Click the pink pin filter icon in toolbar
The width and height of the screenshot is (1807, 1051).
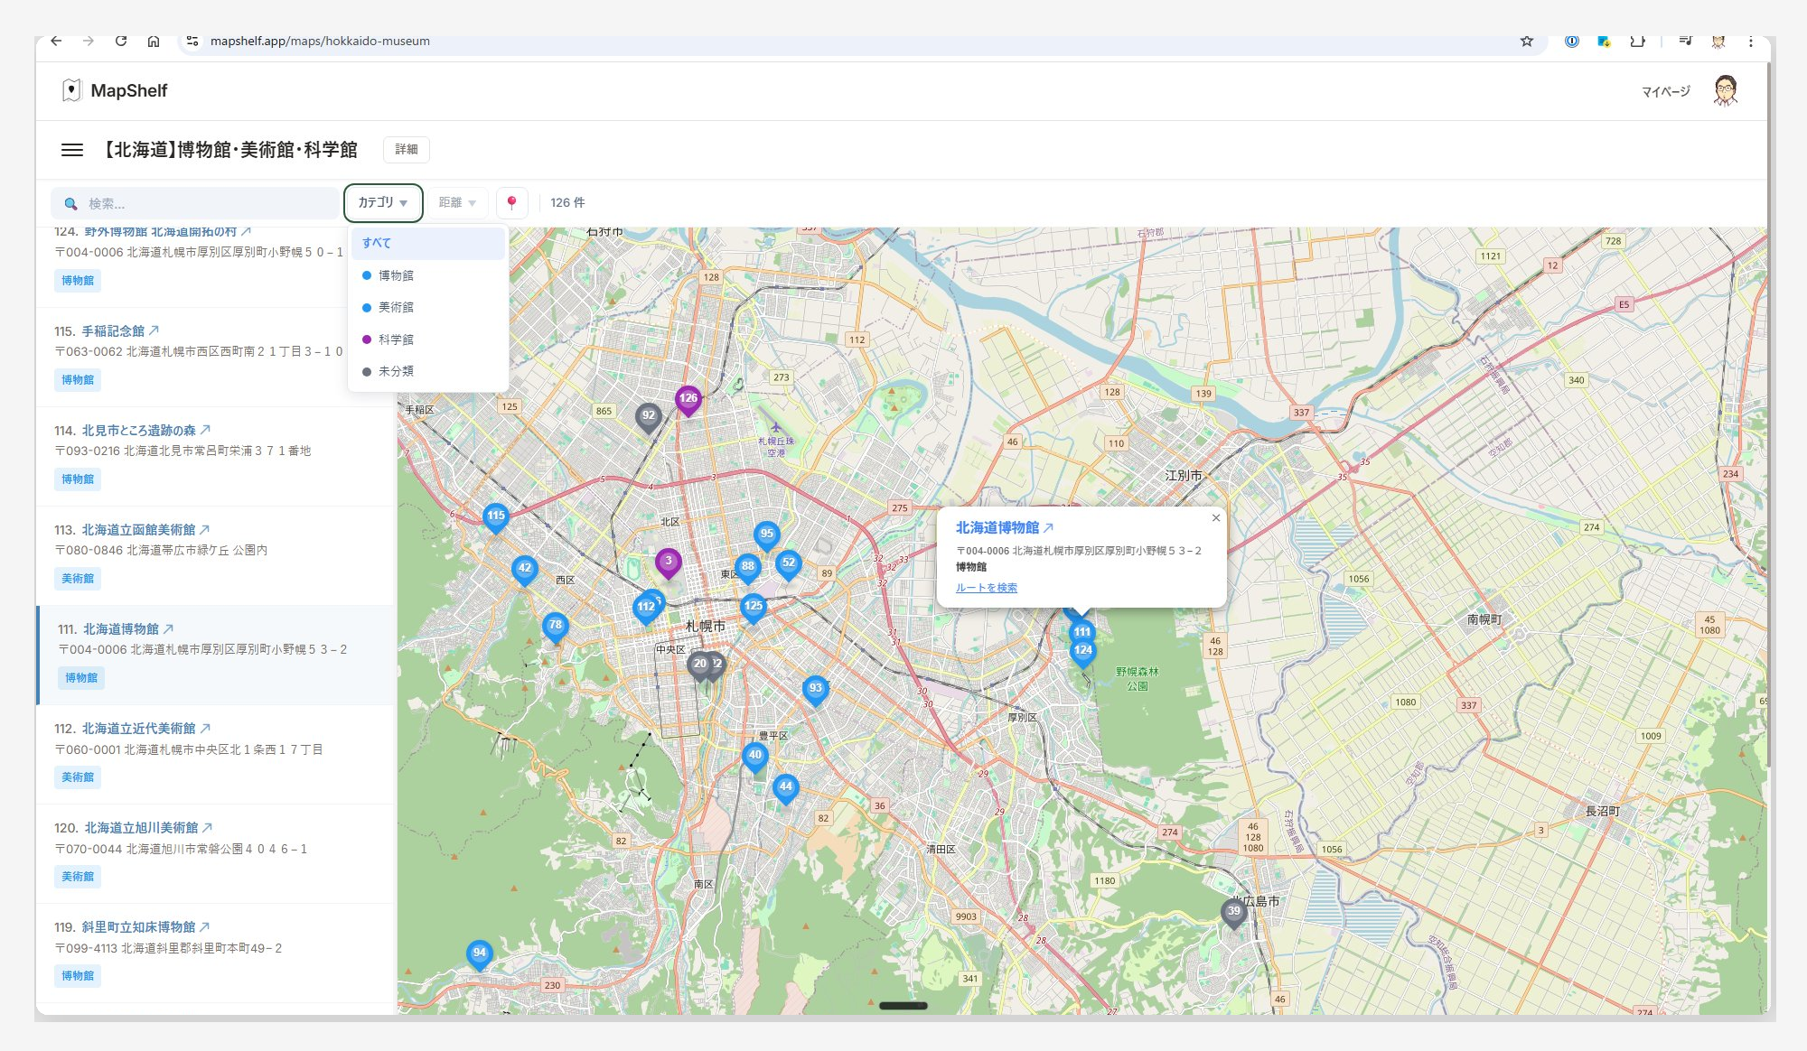tap(512, 202)
